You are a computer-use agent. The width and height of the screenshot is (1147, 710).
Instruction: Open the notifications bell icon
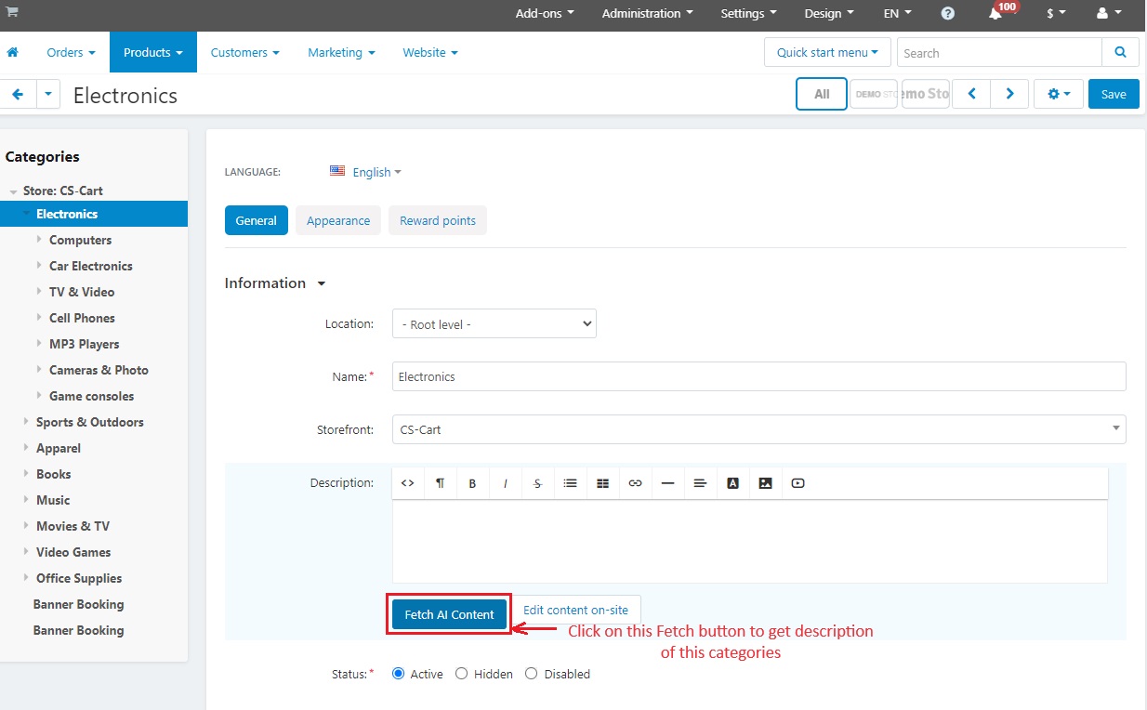[995, 13]
